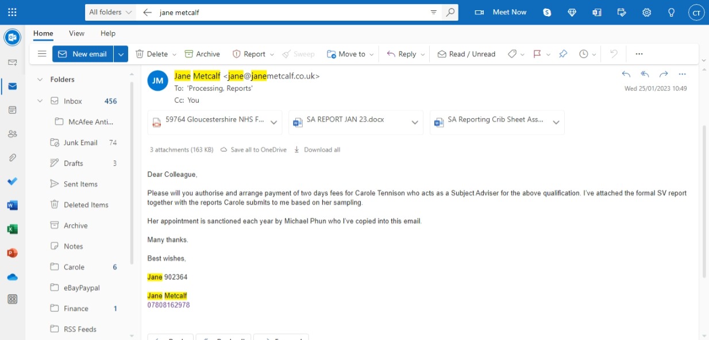Open the OneDrive cloud icon
This screenshot has width=709, height=340.
[x=12, y=277]
